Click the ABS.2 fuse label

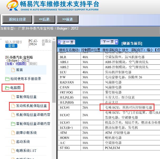(64, 67)
